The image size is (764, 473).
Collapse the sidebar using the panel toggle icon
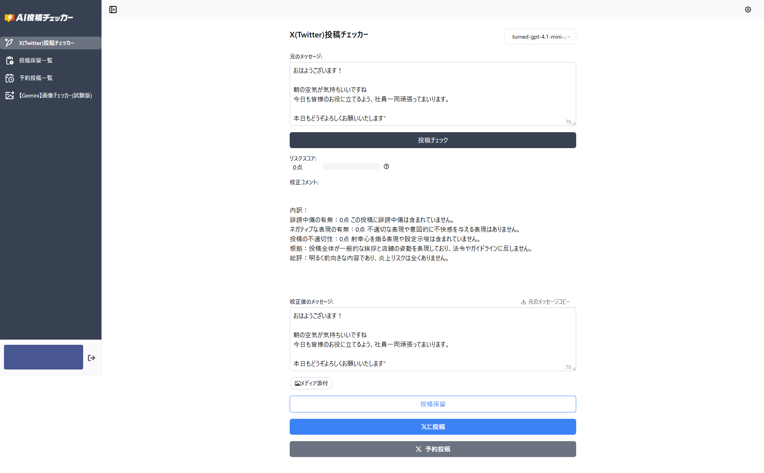[x=113, y=10]
